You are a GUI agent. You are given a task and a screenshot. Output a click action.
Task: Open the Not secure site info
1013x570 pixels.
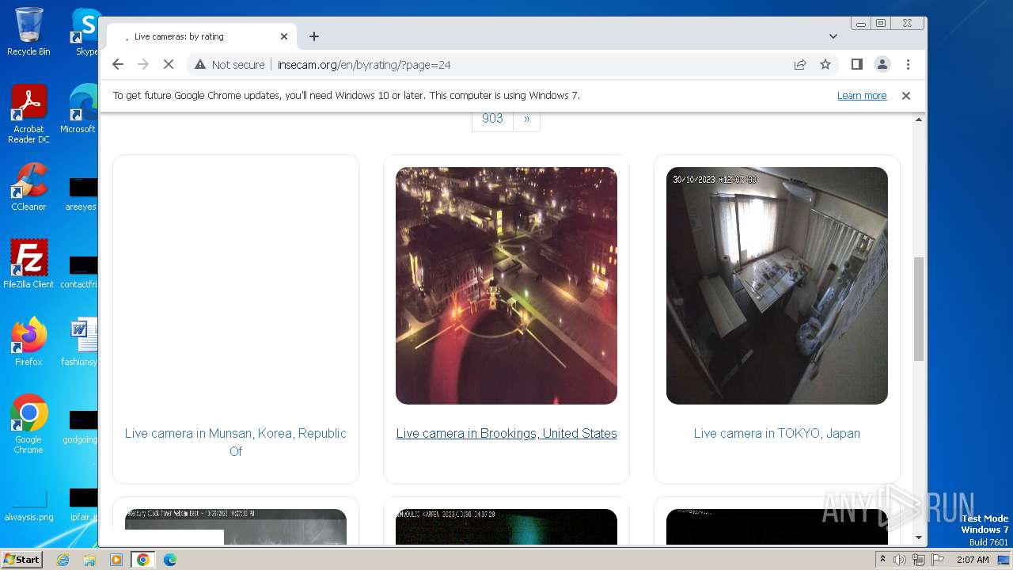[230, 65]
